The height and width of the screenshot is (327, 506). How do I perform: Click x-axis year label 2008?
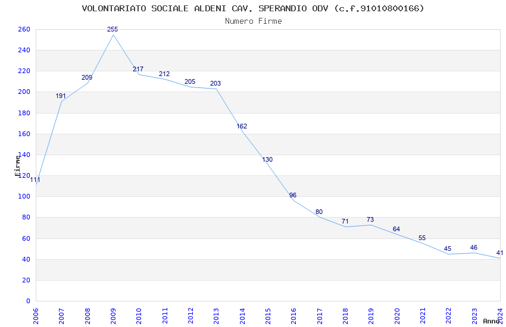coord(88,316)
